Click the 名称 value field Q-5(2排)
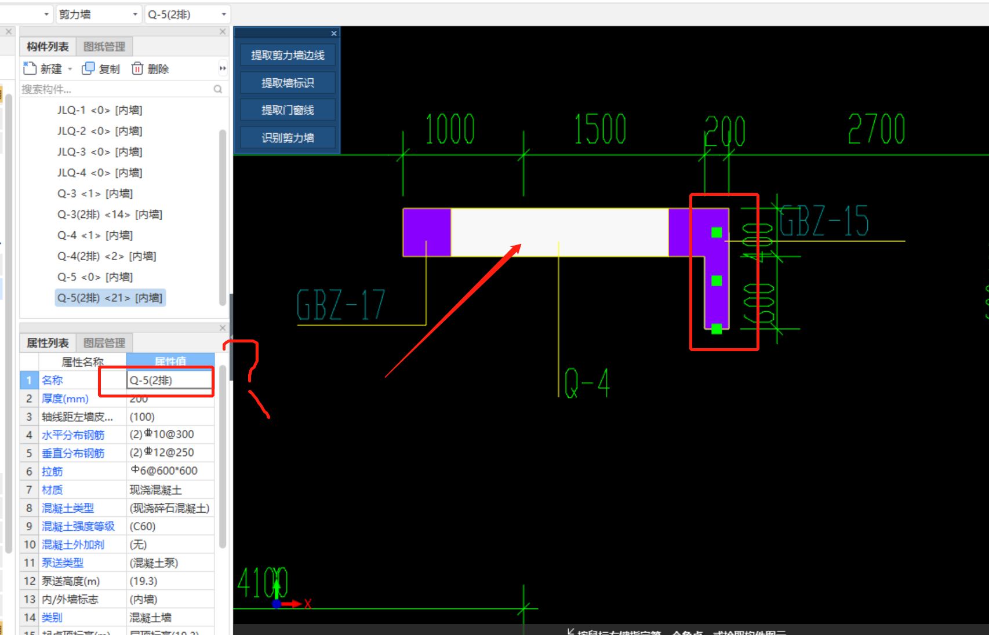 tap(170, 380)
